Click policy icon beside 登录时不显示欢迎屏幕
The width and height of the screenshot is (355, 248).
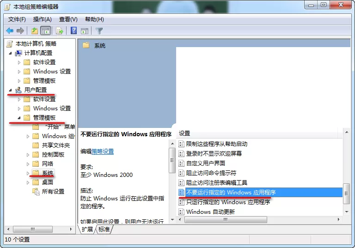(181, 154)
